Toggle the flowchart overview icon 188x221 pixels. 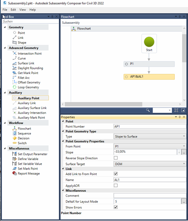tap(183, 110)
